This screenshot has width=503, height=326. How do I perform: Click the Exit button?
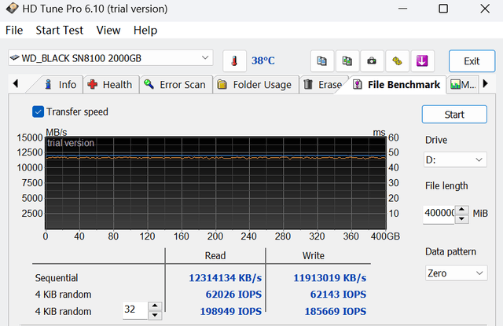click(x=472, y=60)
